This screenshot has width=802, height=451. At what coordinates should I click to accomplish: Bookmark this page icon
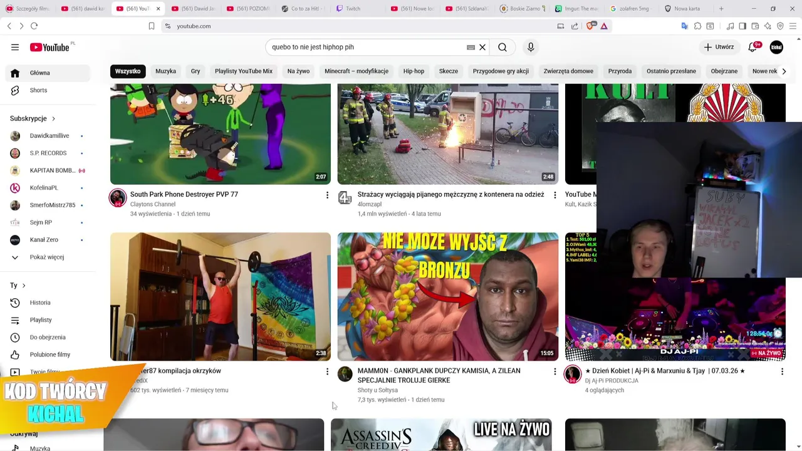(x=152, y=26)
